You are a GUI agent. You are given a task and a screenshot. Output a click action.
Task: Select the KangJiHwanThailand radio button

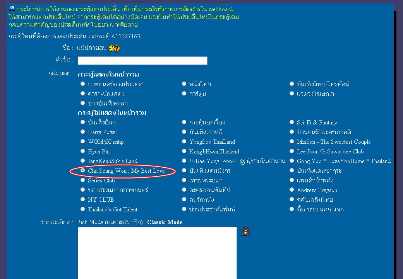[184, 151]
